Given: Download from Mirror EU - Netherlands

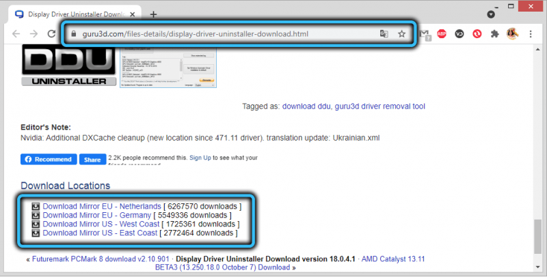Looking at the screenshot, I should (x=102, y=206).
